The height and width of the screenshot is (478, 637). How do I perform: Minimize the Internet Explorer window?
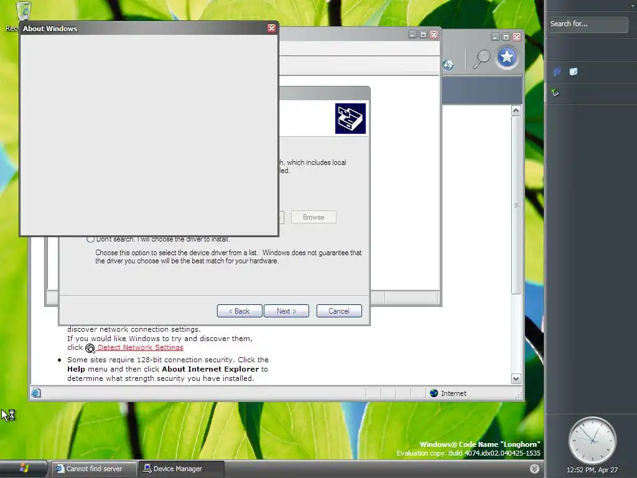tap(495, 37)
